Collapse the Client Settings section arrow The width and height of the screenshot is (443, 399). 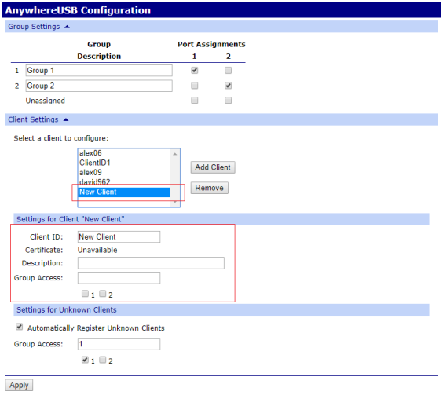pos(66,120)
